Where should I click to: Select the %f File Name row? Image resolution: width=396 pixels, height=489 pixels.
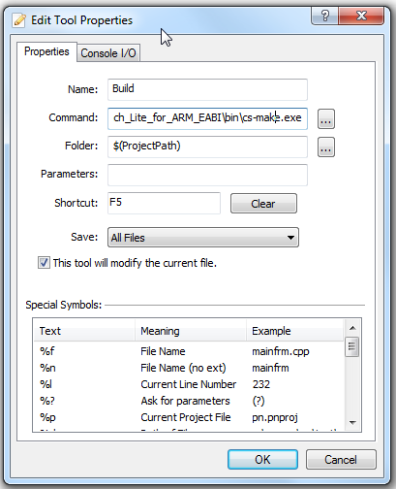[189, 351]
